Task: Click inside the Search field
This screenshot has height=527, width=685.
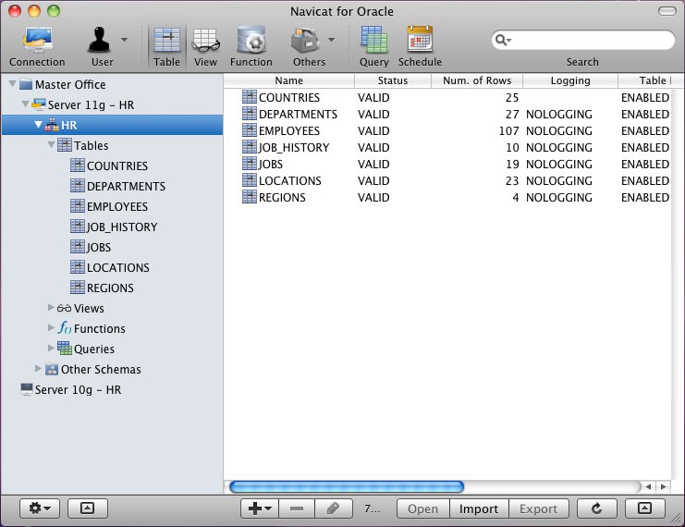Action: click(x=582, y=40)
